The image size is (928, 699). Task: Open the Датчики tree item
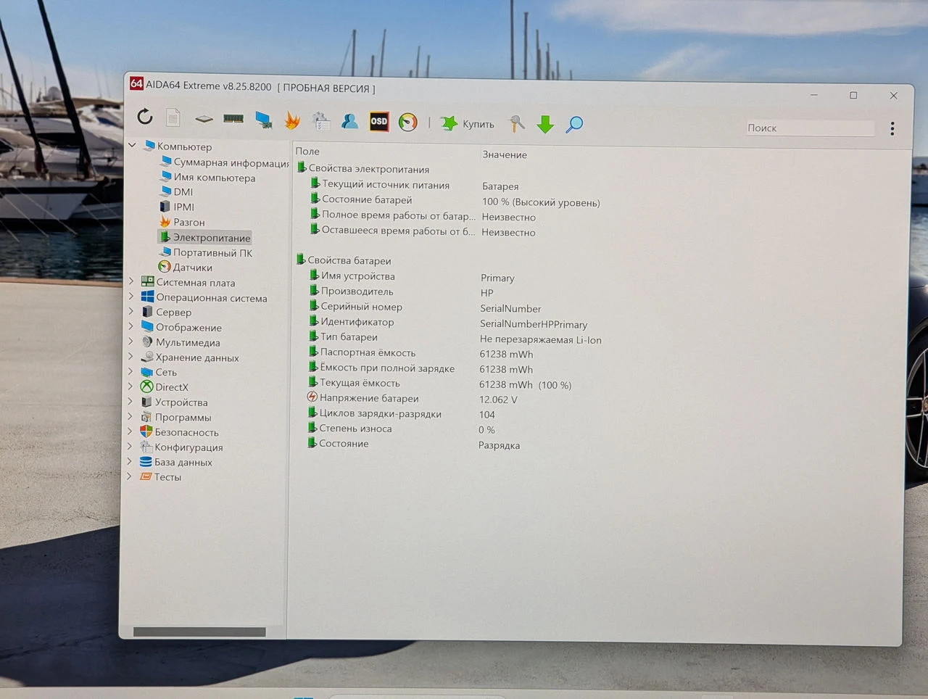coord(186,267)
